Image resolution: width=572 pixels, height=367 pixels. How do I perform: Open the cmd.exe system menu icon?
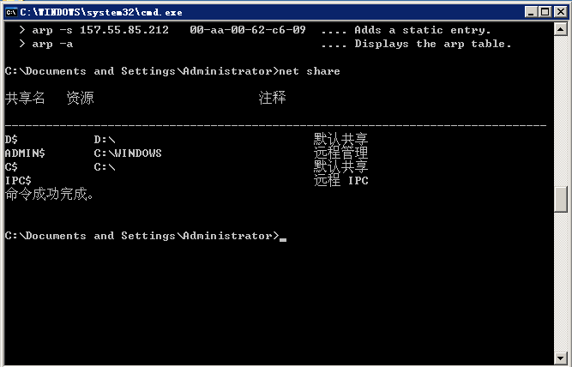click(10, 11)
